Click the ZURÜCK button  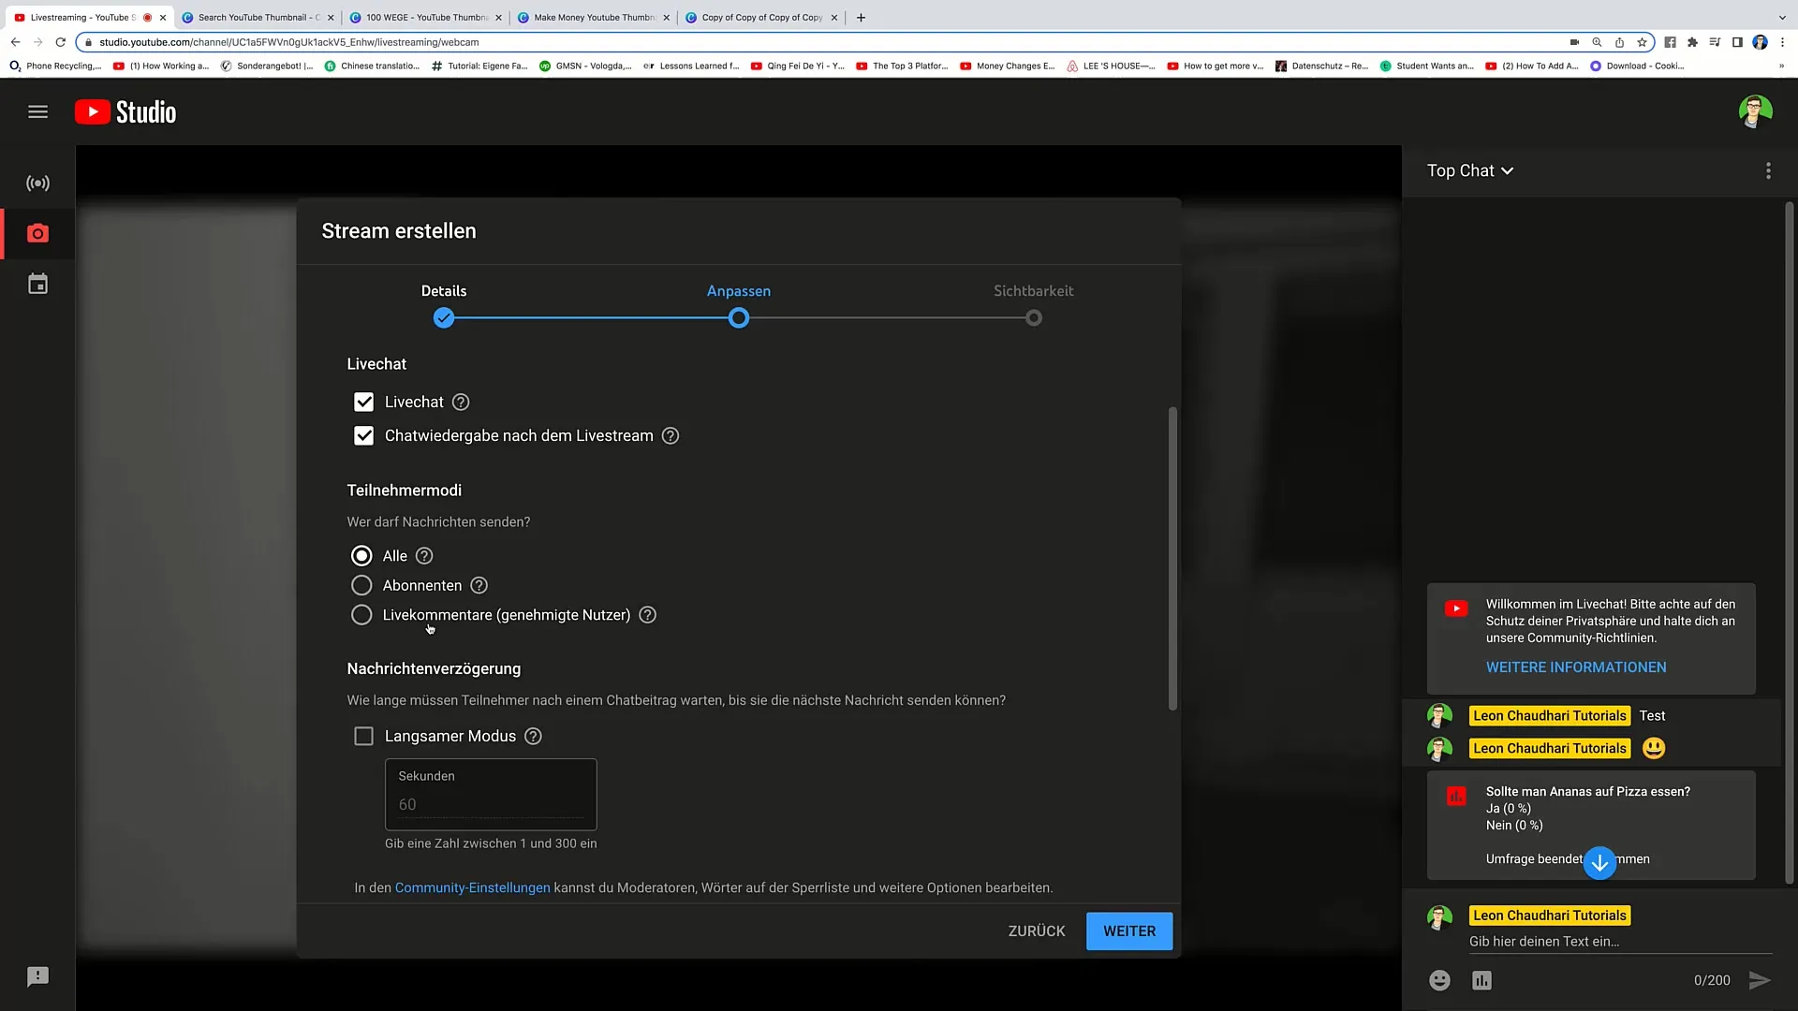1037,931
